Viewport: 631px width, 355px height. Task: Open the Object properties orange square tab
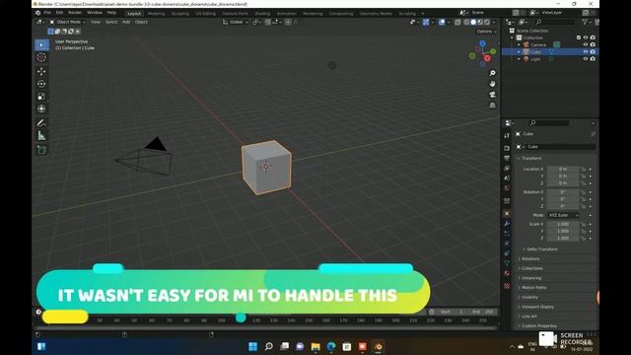coord(507,213)
